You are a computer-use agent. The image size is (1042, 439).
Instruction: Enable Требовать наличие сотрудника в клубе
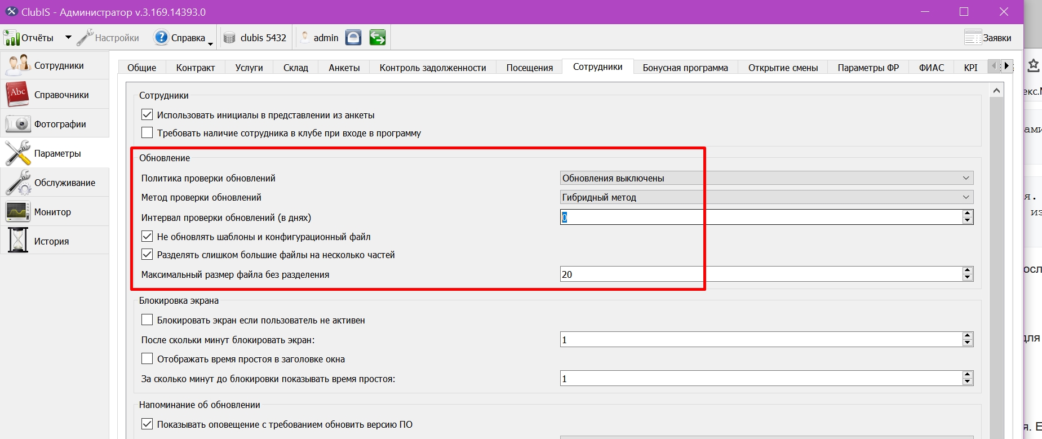pyautogui.click(x=147, y=133)
